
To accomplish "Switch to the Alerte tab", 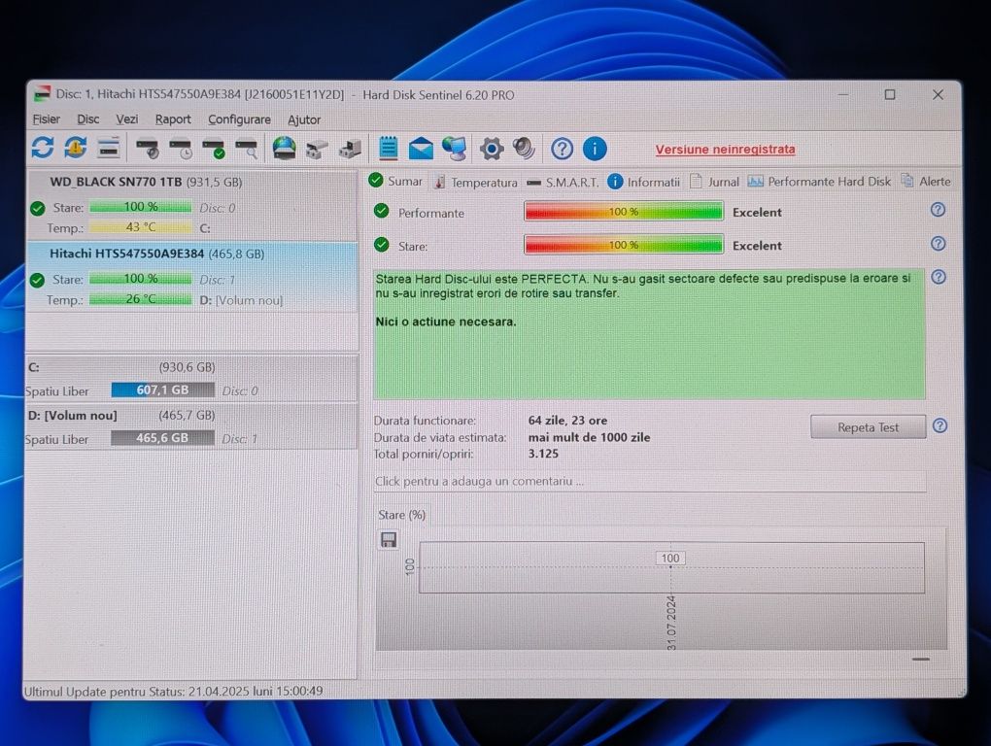I will [x=926, y=182].
